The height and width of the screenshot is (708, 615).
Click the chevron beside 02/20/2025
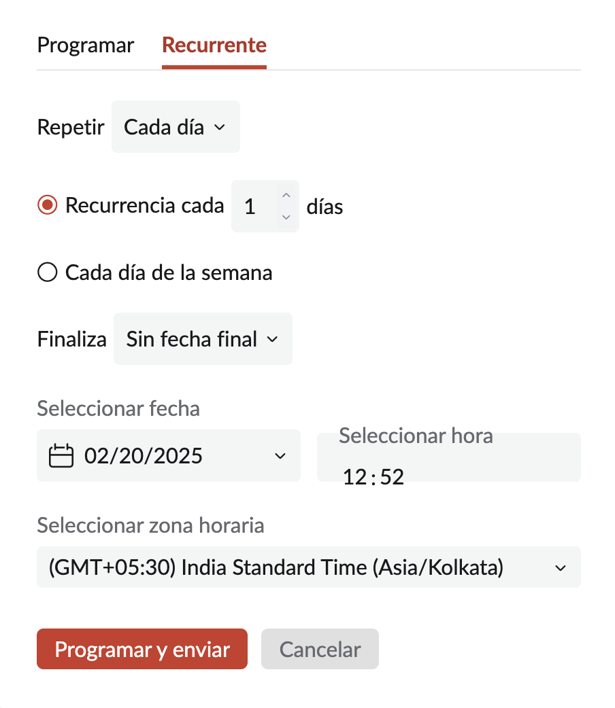(x=280, y=456)
